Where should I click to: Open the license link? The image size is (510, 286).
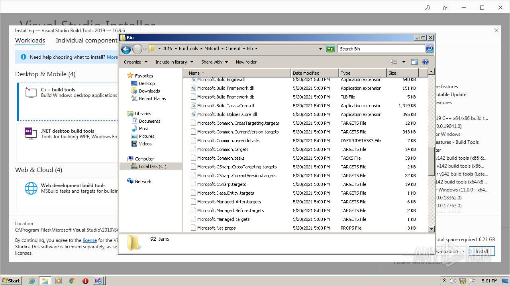click(90, 240)
